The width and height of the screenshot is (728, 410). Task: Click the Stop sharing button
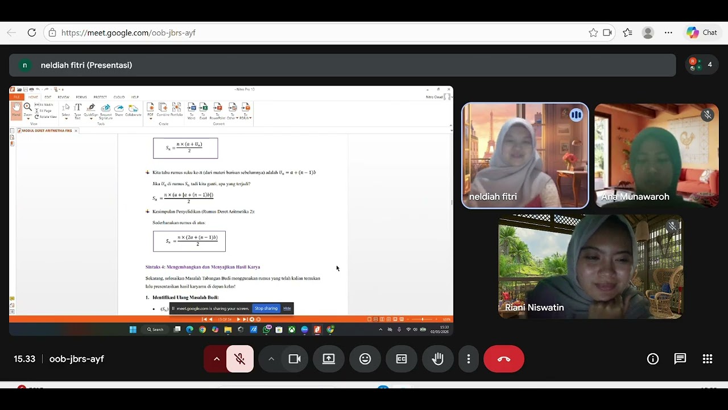pyautogui.click(x=266, y=308)
